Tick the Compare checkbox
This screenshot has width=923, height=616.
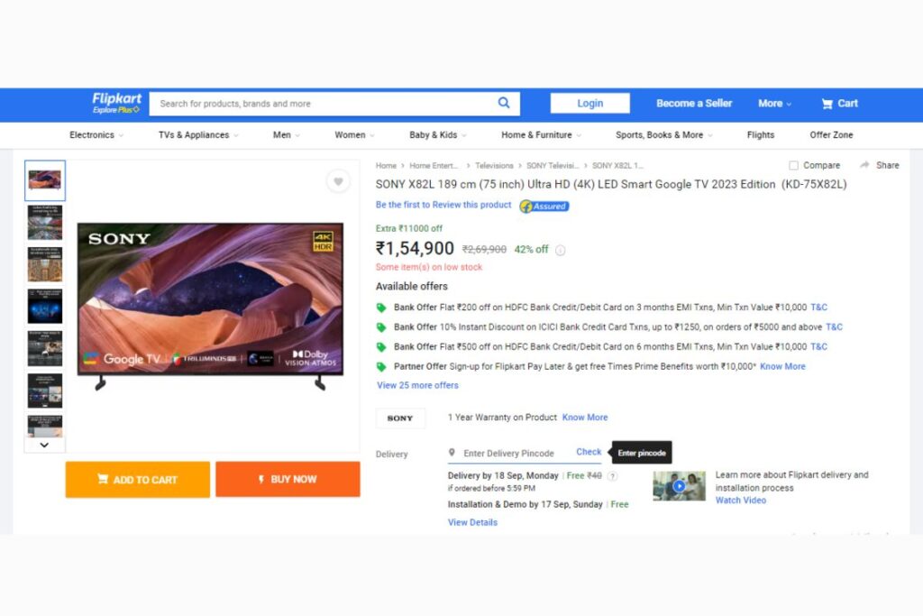(793, 165)
